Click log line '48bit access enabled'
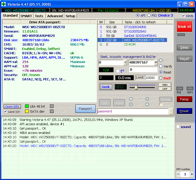This screenshot has width=196, height=180. coord(35,133)
